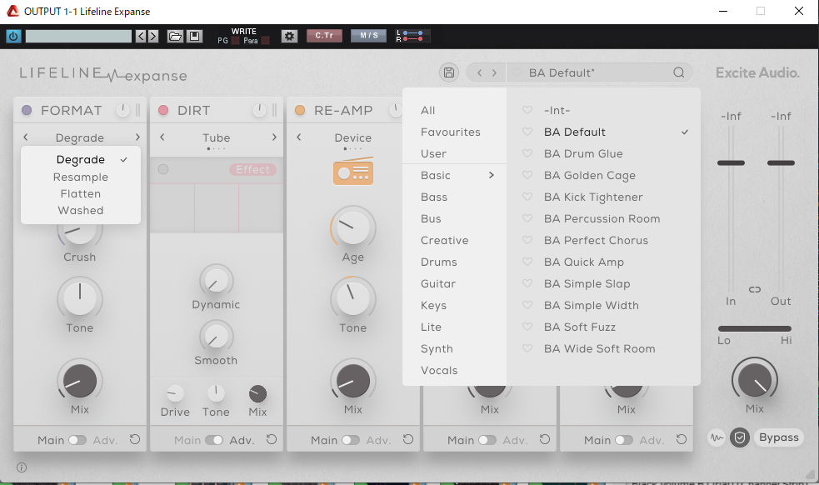Go to next DIRT type chevron
The height and width of the screenshot is (485, 819).
(274, 137)
